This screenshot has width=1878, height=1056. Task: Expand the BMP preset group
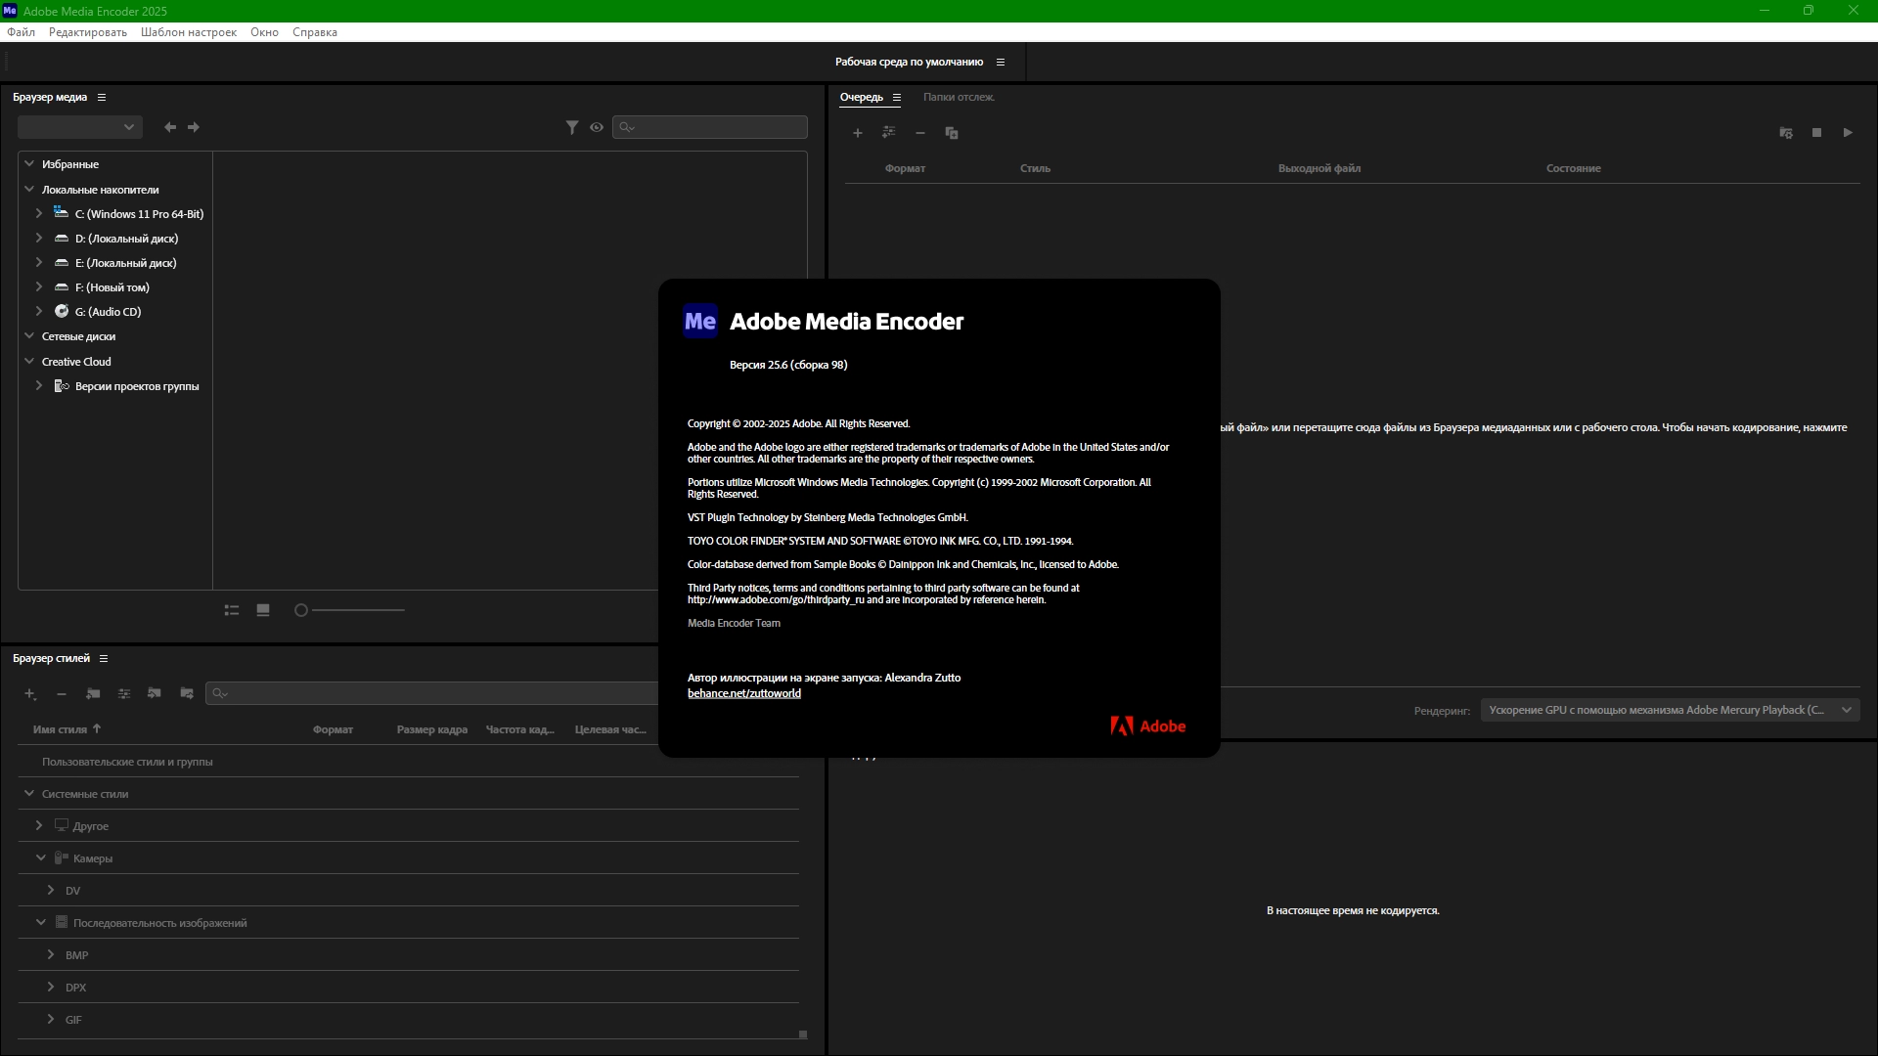click(x=51, y=954)
